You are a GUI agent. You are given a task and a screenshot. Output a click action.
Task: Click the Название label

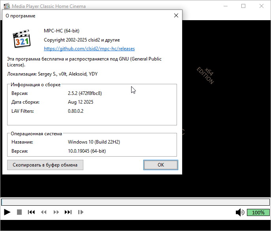click(x=22, y=142)
